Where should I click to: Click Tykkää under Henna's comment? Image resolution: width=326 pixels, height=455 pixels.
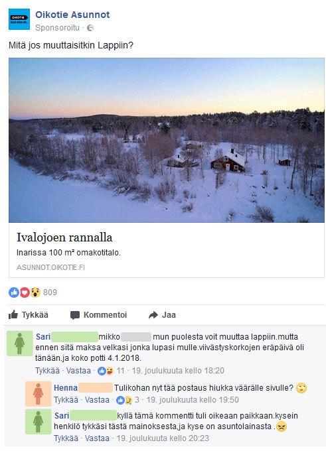click(x=66, y=400)
